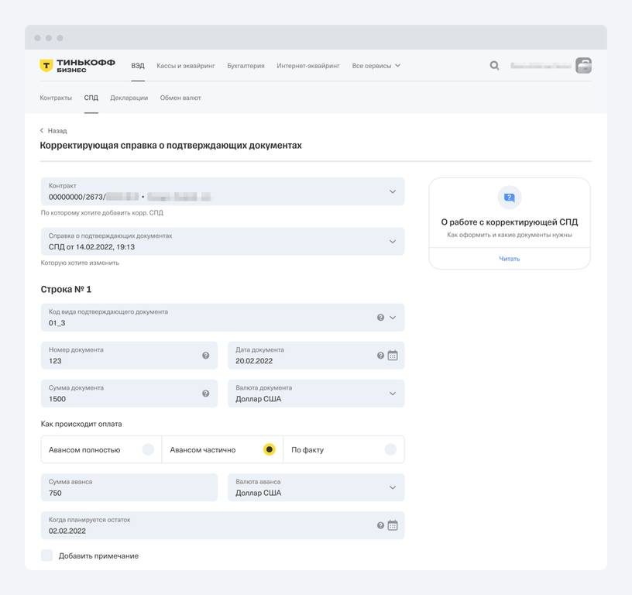This screenshot has height=595, width=632.
Task: Click the search magnifier icon
Action: coord(494,66)
